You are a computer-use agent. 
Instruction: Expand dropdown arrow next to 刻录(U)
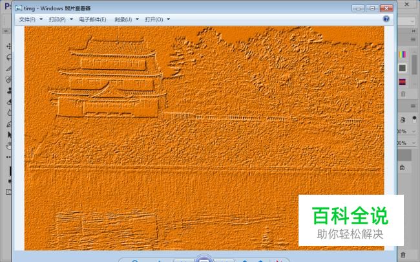(x=137, y=19)
